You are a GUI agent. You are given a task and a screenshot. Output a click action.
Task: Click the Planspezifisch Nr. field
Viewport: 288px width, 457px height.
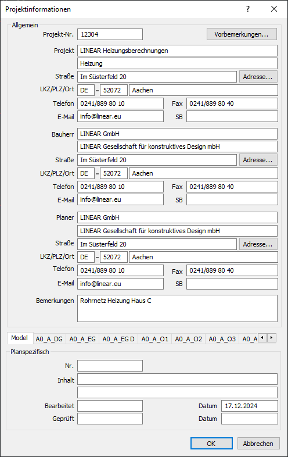tap(110, 366)
